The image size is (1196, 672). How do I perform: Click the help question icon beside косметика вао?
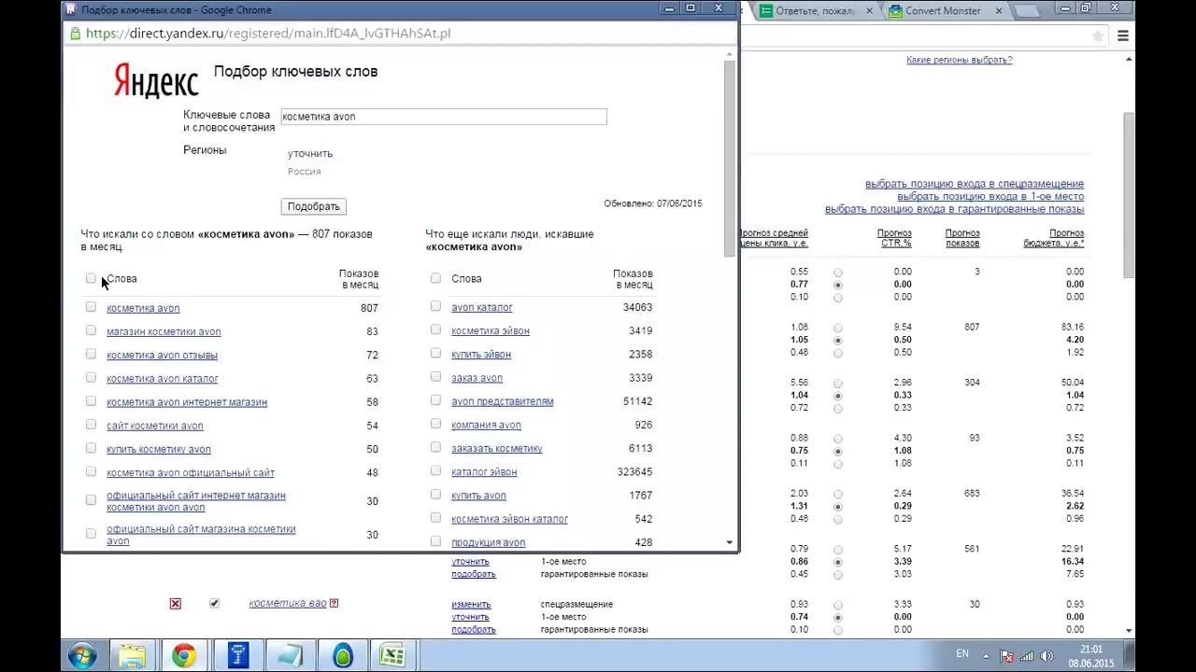tap(334, 603)
